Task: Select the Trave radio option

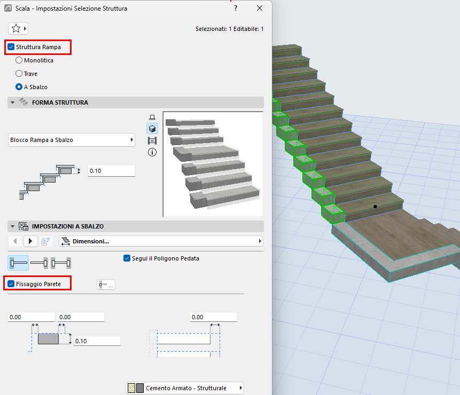Action: (19, 73)
